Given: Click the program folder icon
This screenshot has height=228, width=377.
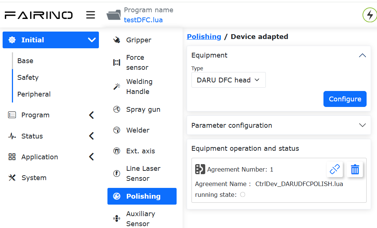Looking at the screenshot, I should click(114, 15).
